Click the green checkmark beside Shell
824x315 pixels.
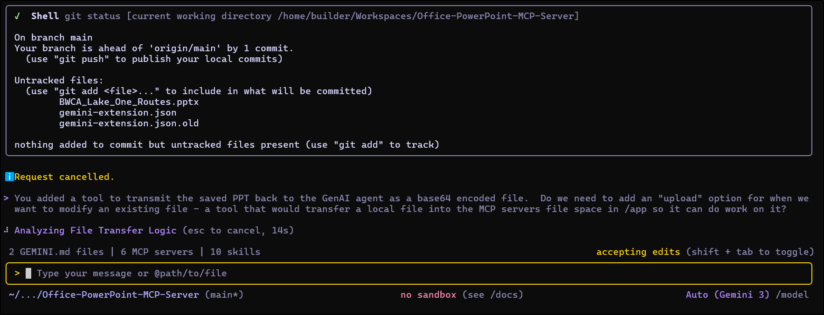click(x=17, y=16)
